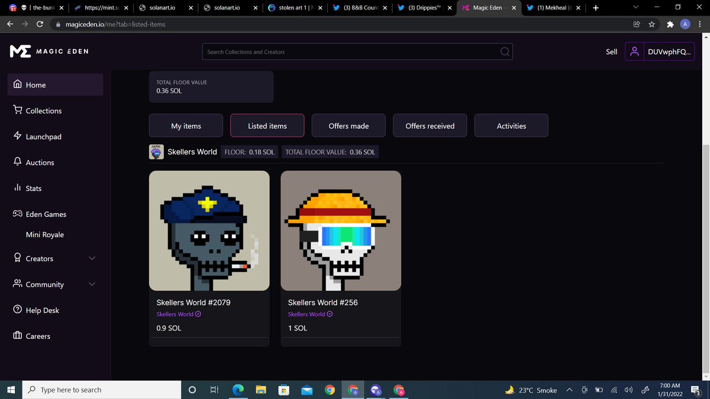Click the Community people icon

click(18, 284)
